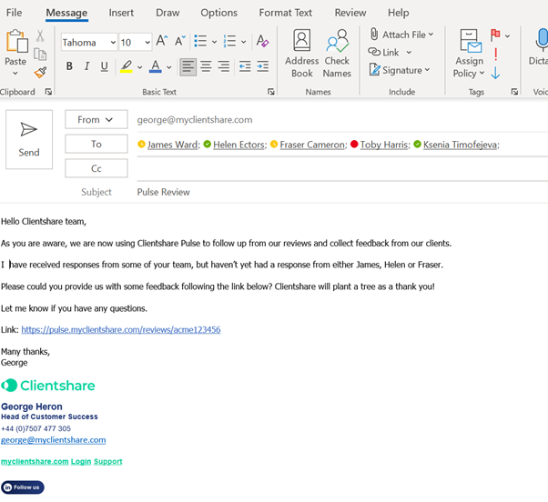
Task: Apply a bulleted list
Action: (200, 41)
